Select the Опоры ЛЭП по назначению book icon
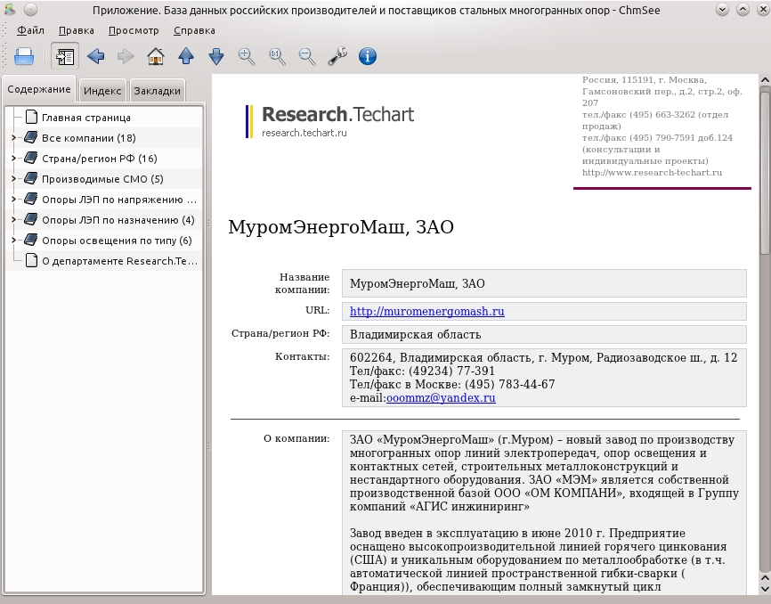This screenshot has height=604, width=771. [30, 219]
